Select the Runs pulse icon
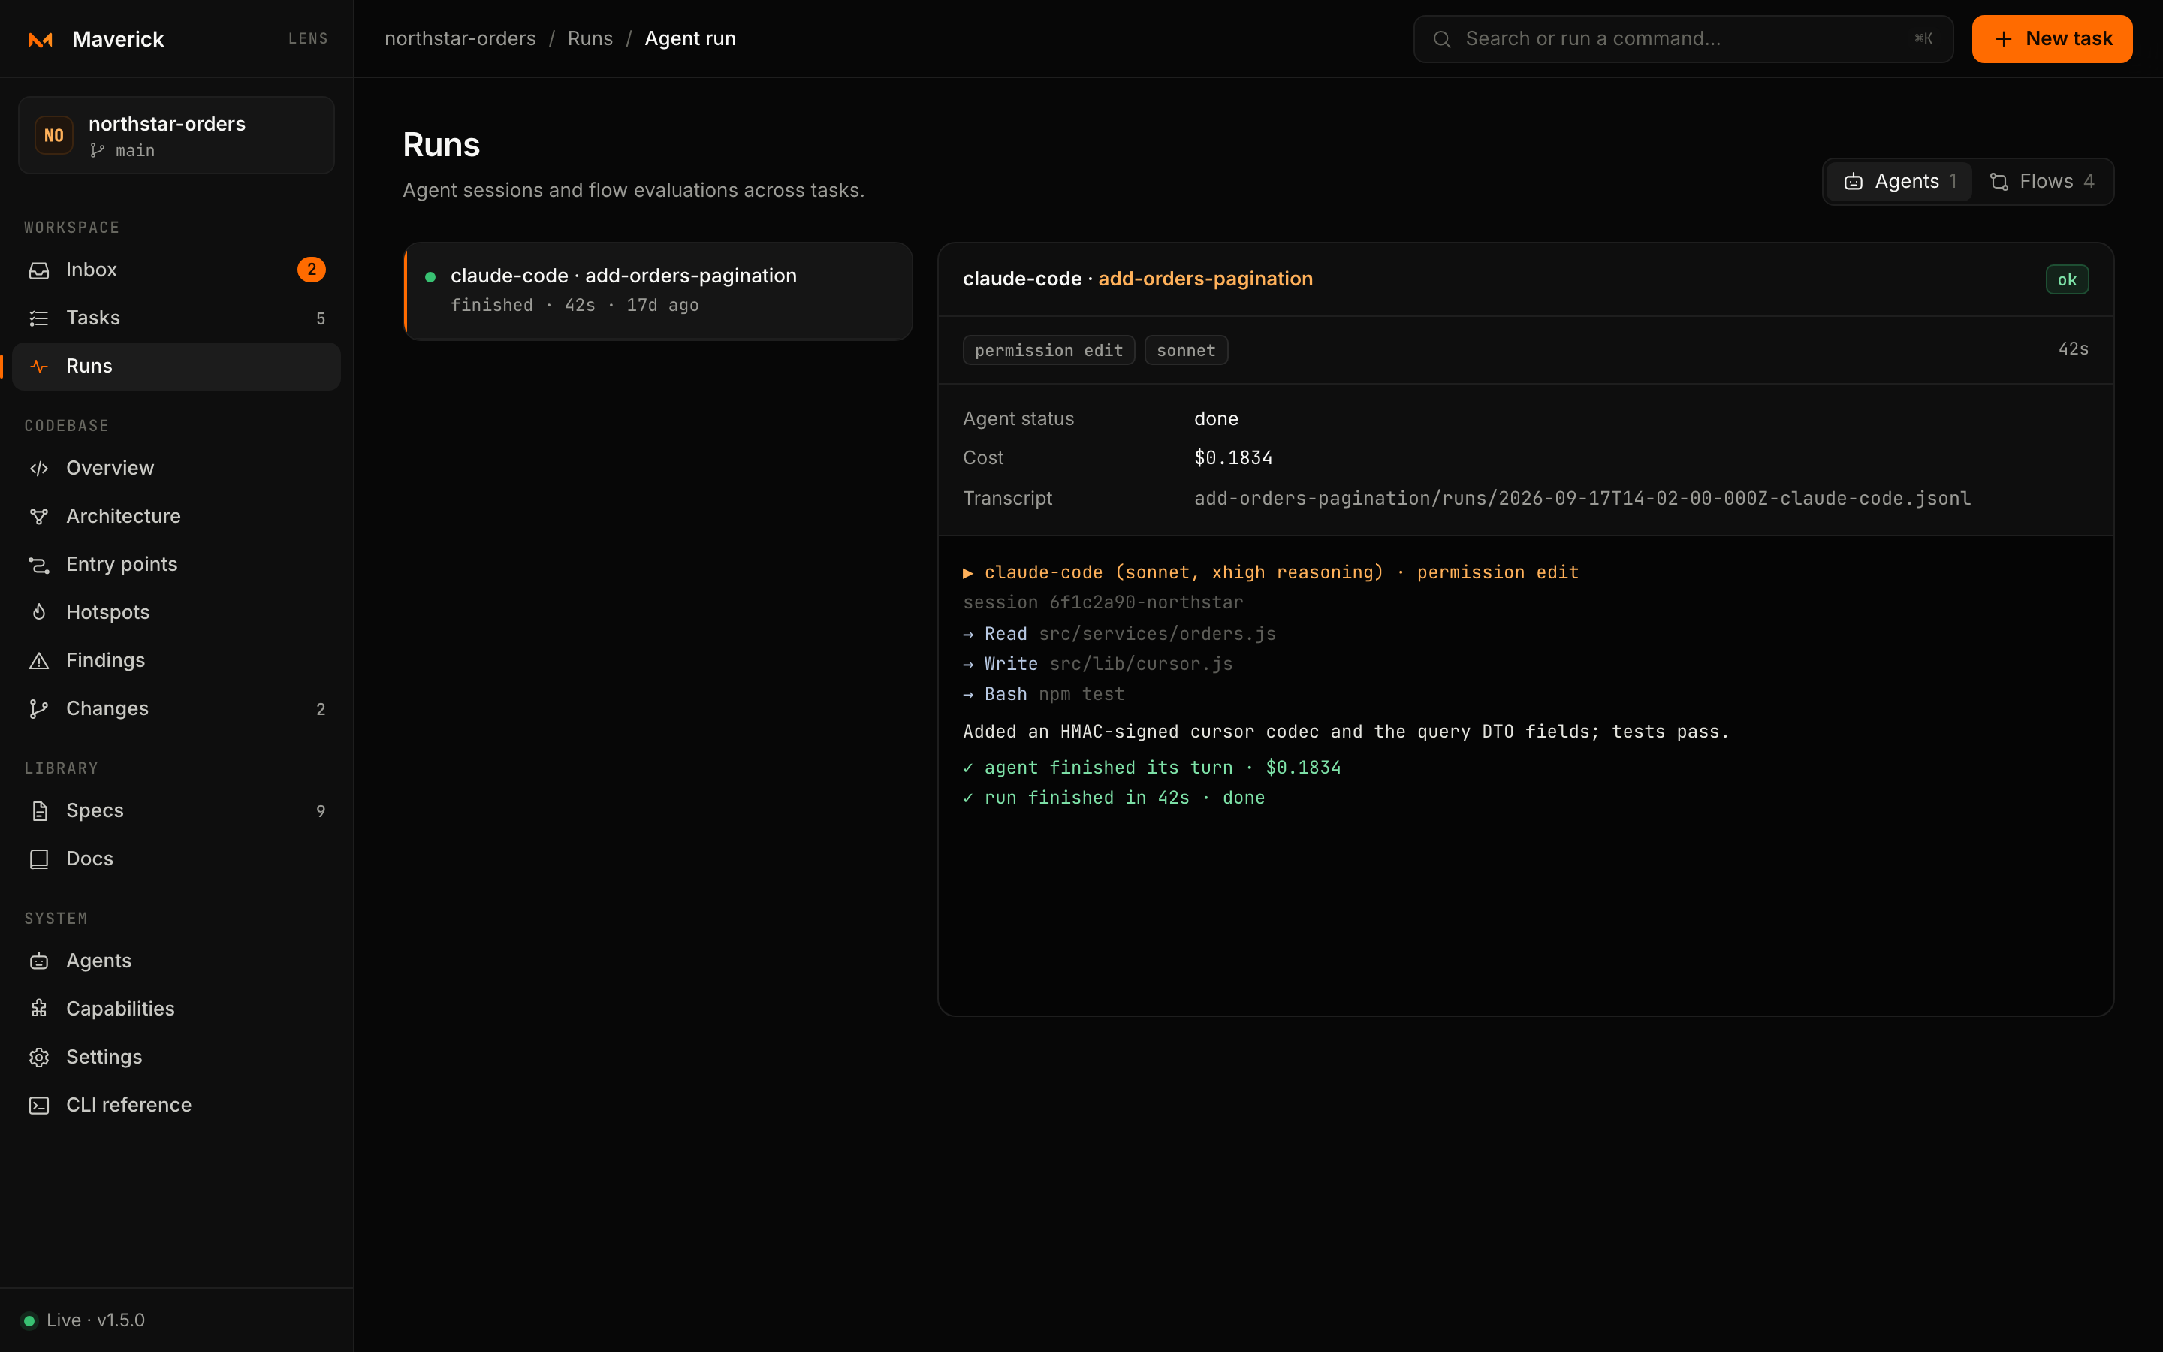The width and height of the screenshot is (2163, 1352). (38, 366)
